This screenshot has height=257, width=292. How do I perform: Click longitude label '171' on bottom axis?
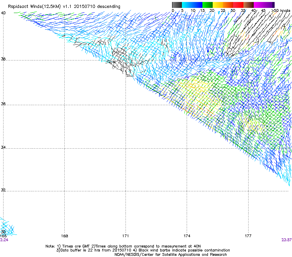125,236
